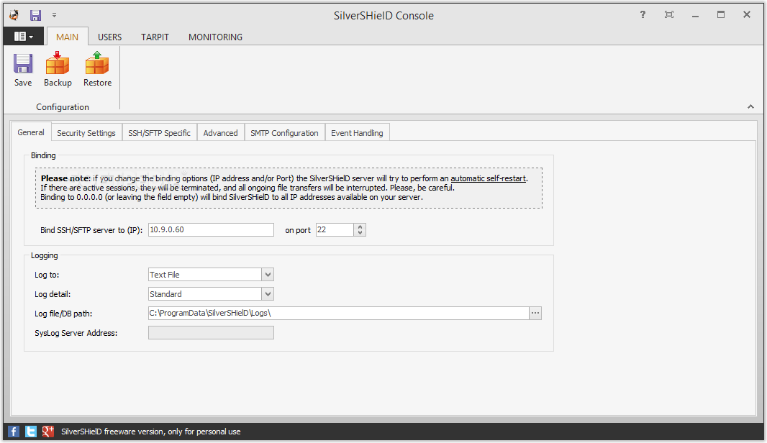The width and height of the screenshot is (767, 443).
Task: Open the Google Plus link icon
Action: (48, 431)
